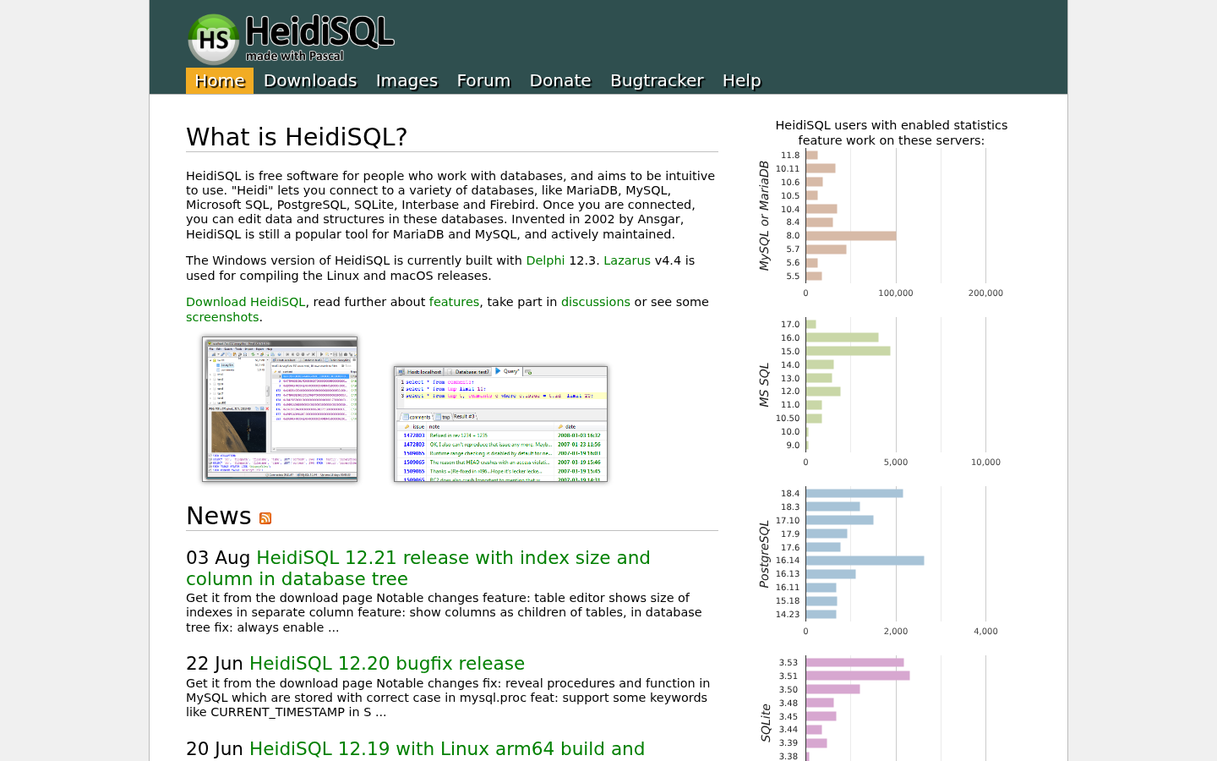This screenshot has height=761, width=1217.
Task: Open the News RSS feed icon
Action: tap(265, 518)
